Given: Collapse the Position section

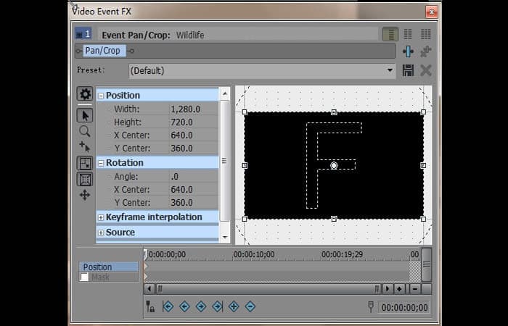Looking at the screenshot, I should point(101,96).
